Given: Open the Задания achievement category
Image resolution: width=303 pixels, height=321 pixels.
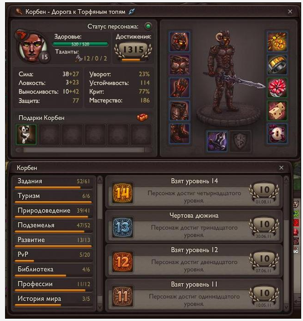Looking at the screenshot, I should pyautogui.click(x=53, y=183).
